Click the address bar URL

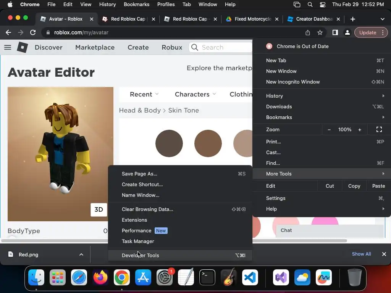pos(81,32)
